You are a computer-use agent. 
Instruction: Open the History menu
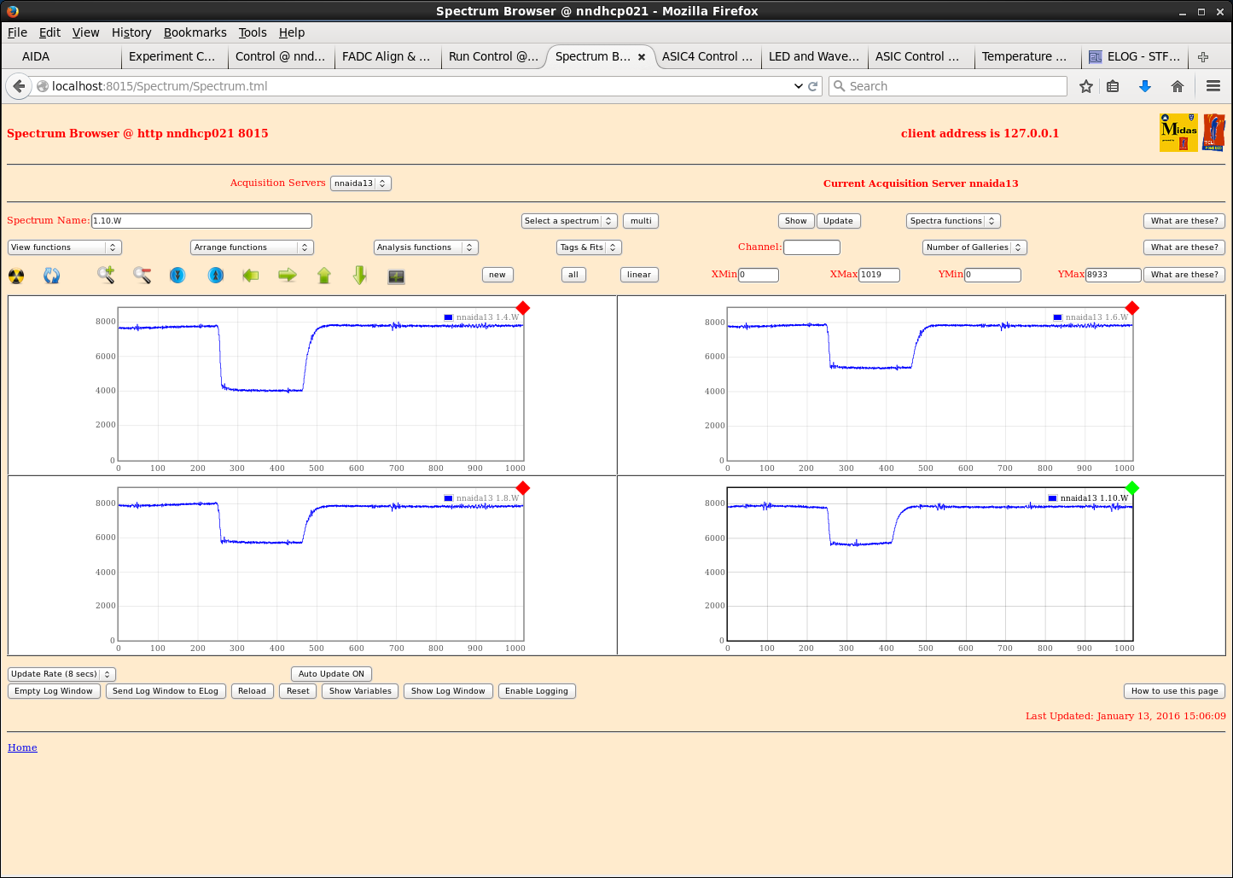tap(131, 32)
